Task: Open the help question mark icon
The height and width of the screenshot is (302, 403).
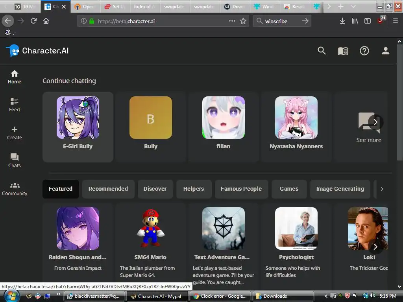Action: point(364,51)
